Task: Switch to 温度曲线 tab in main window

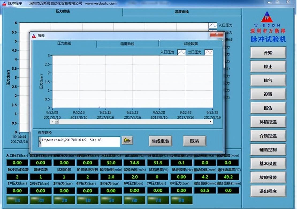Action: click(181, 12)
